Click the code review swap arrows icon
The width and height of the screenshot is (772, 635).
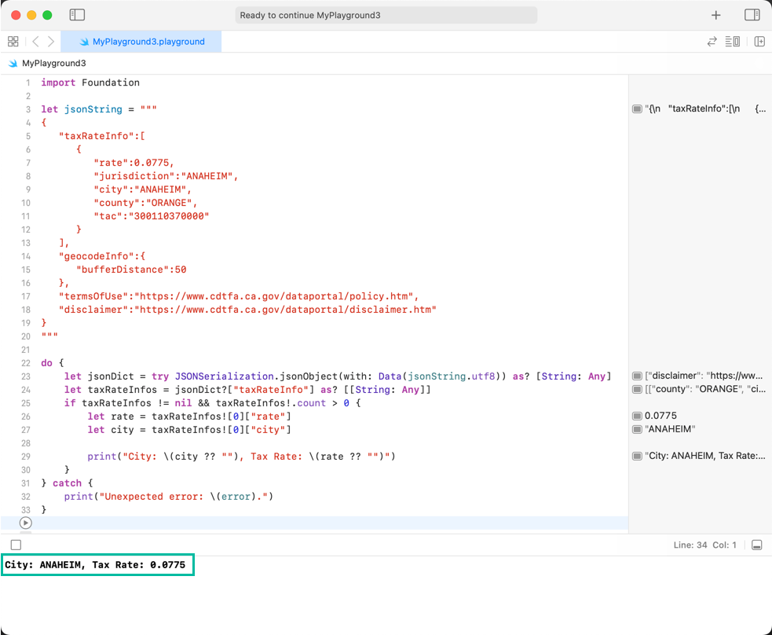pyautogui.click(x=712, y=42)
